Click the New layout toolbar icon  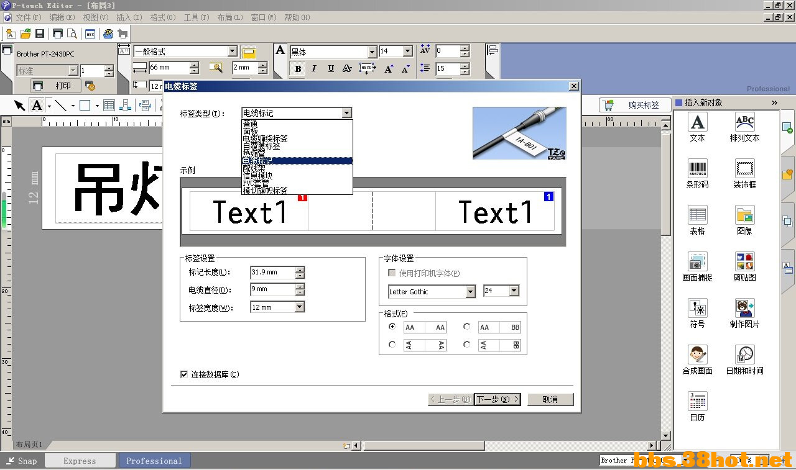(11, 34)
